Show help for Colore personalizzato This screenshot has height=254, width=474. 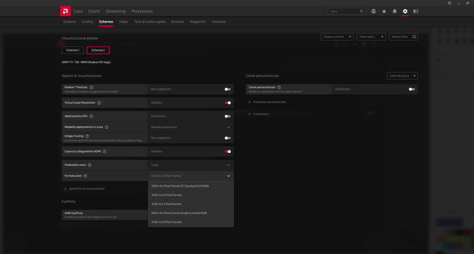[279, 87]
